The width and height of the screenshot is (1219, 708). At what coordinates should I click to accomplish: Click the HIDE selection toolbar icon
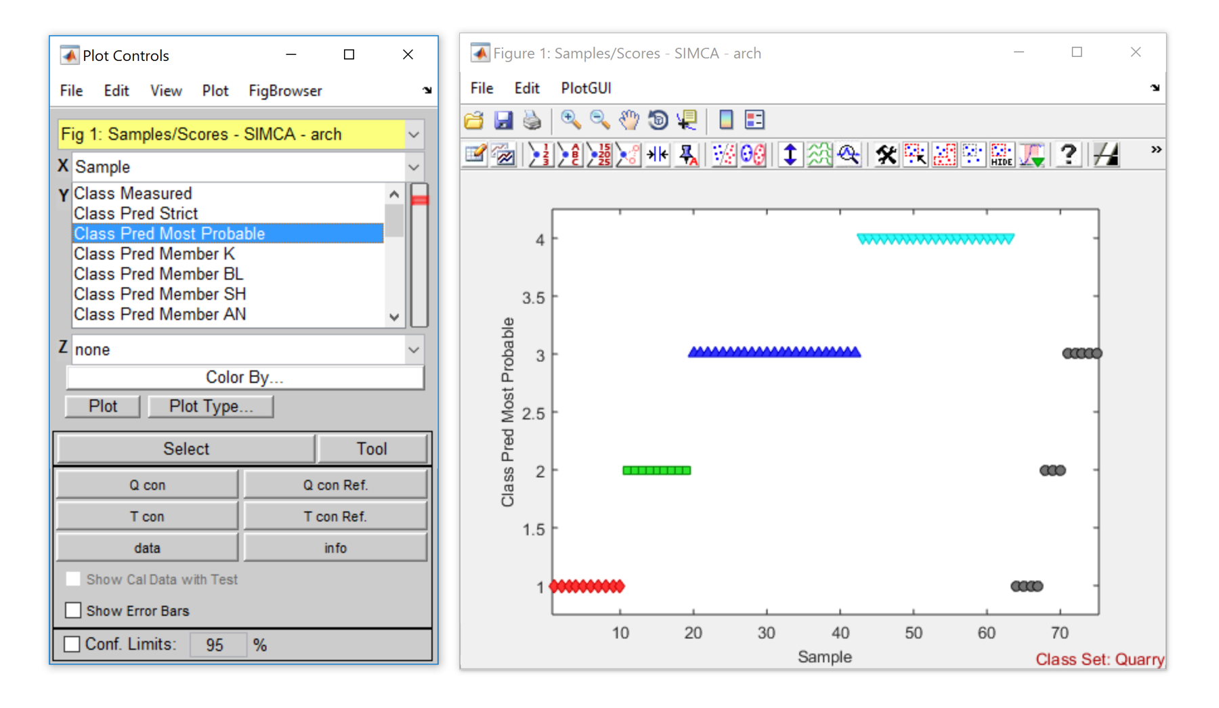click(1001, 154)
